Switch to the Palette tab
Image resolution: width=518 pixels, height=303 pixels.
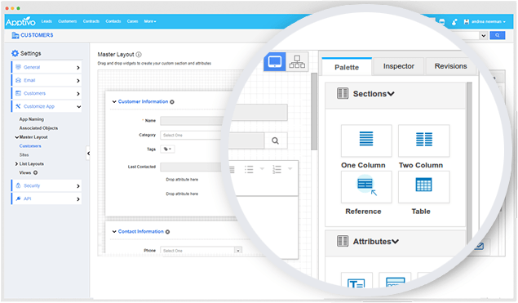(x=347, y=67)
